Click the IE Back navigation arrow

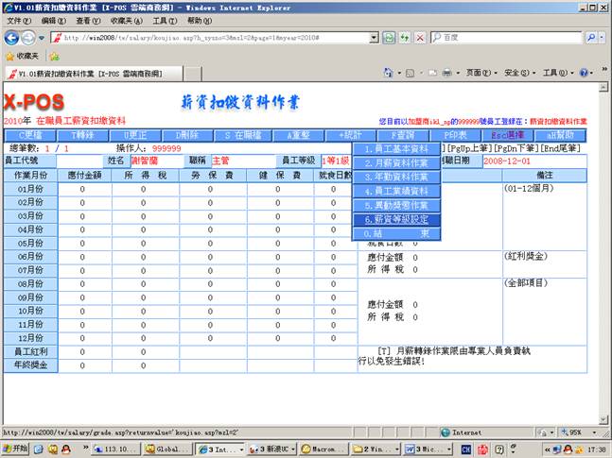(x=12, y=38)
